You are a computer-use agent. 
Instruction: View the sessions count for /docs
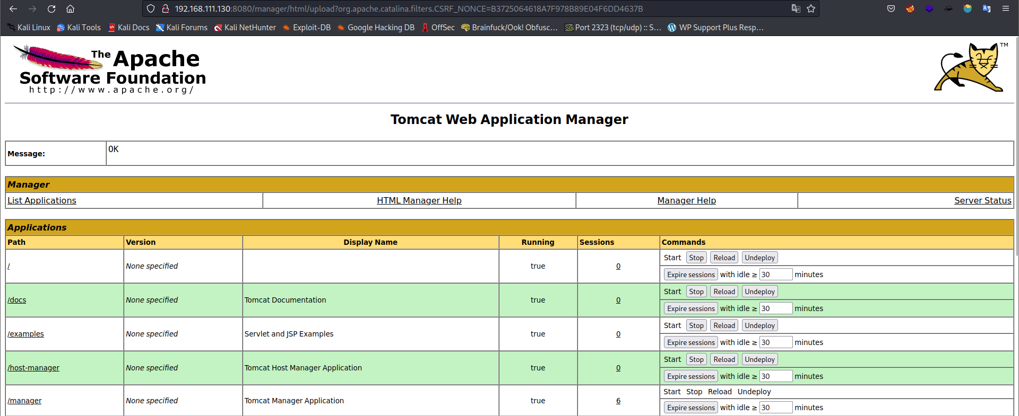pyautogui.click(x=618, y=300)
